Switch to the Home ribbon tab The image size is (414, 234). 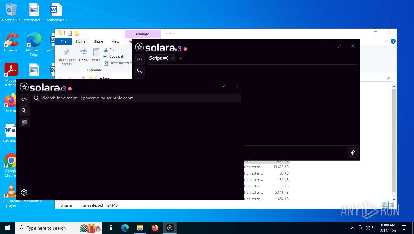click(81, 41)
